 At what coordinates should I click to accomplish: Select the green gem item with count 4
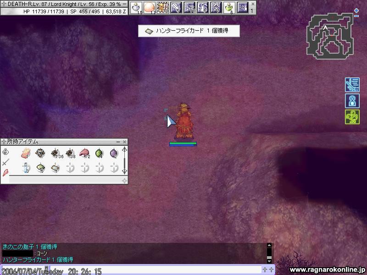[99, 153]
